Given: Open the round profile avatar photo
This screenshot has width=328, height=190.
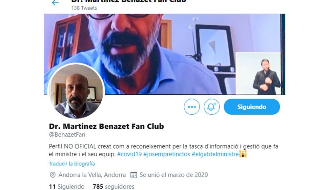Looking at the screenshot, I should pyautogui.click(x=76, y=91).
